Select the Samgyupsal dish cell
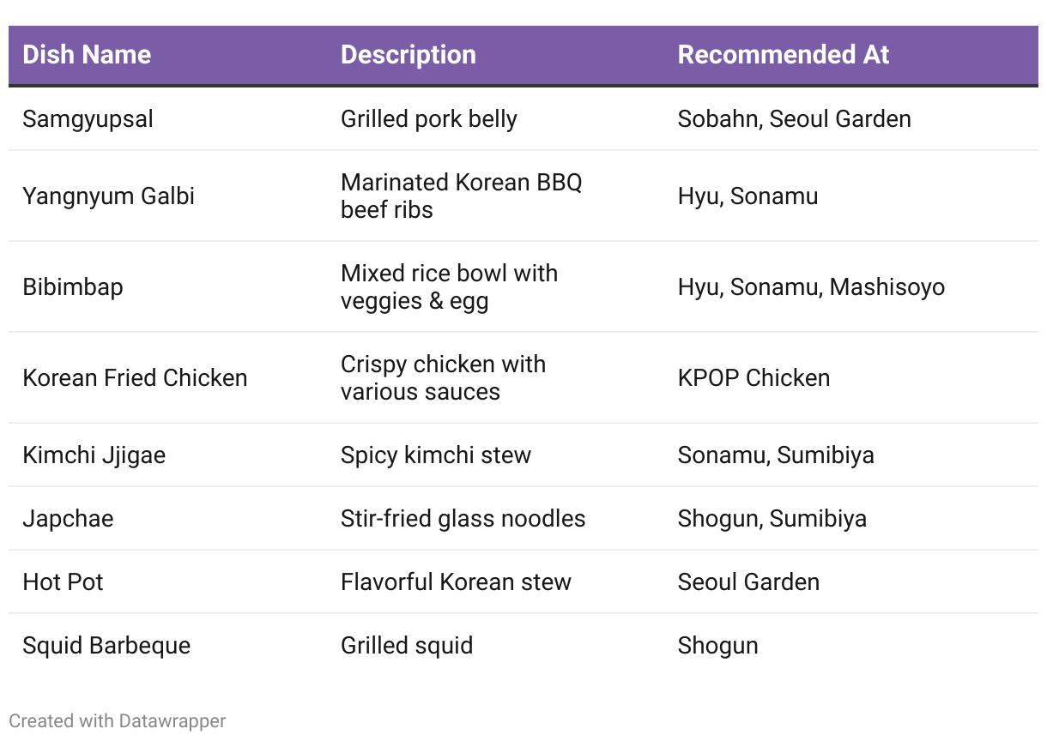Viewport: 1047px width, 741px height. 88,118
